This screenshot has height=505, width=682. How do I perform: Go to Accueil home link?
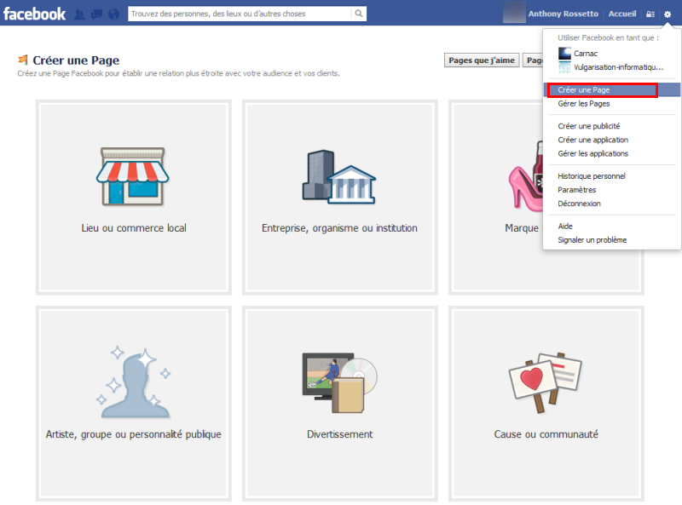coord(622,14)
